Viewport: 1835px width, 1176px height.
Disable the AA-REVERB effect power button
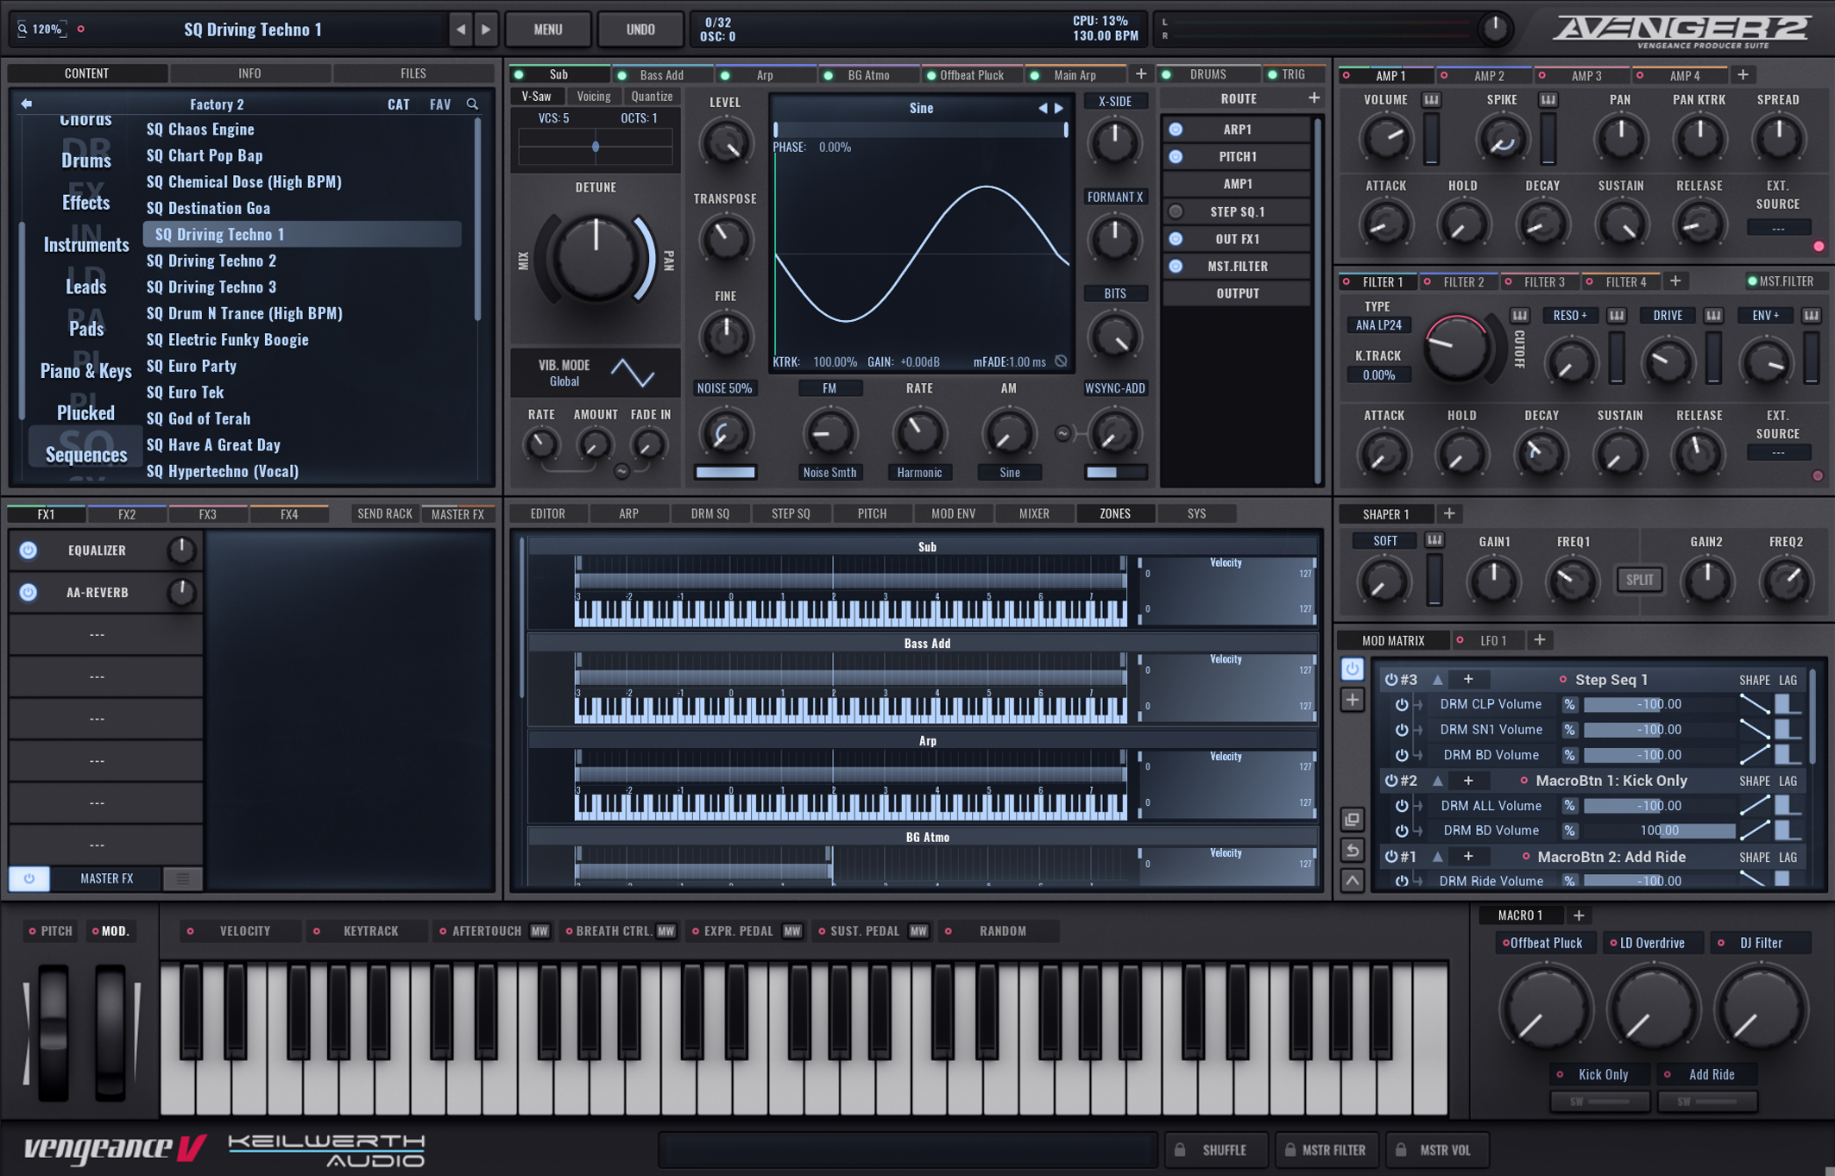click(28, 593)
